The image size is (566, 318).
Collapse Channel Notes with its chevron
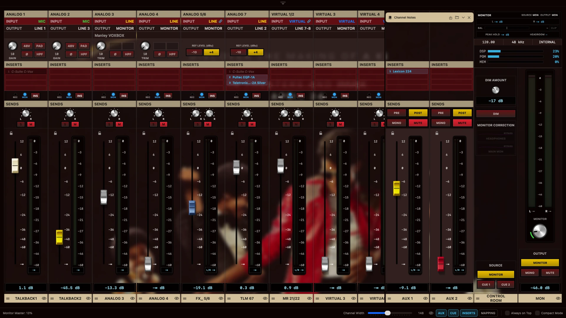[463, 18]
